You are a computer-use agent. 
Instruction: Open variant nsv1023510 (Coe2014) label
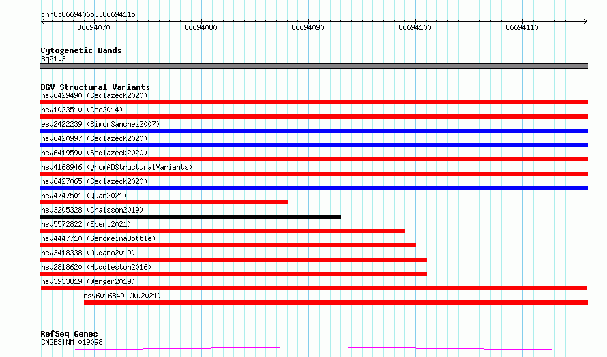(x=82, y=110)
